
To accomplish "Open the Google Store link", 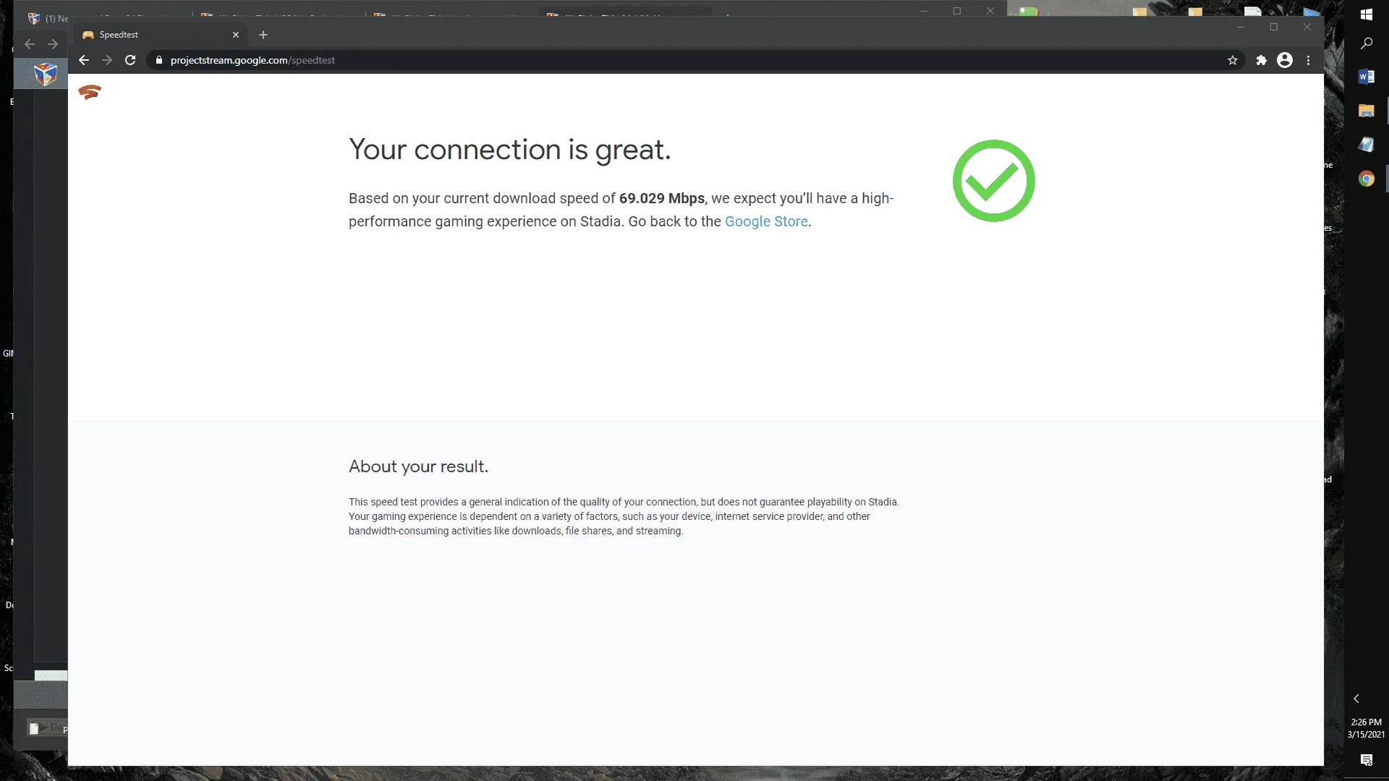I will pos(766,221).
